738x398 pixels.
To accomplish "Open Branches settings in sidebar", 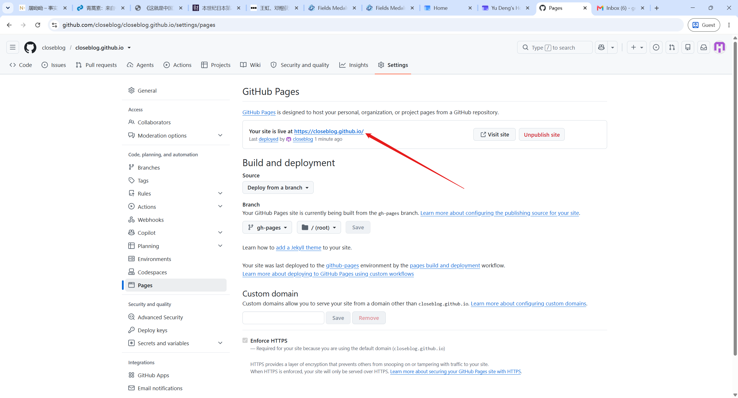I will (x=176, y=167).
